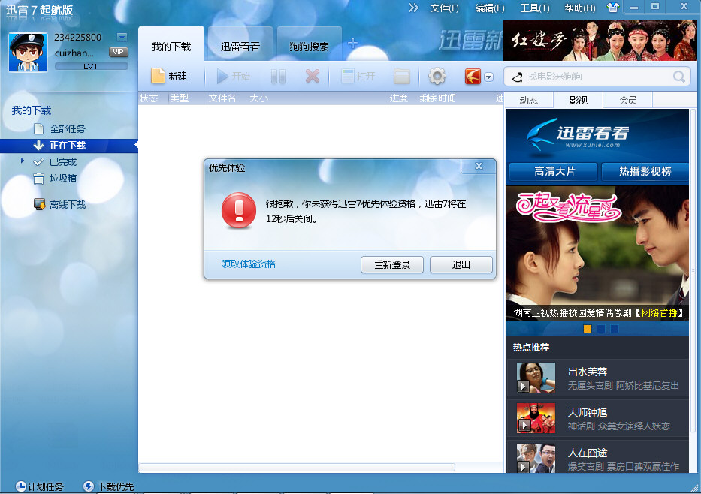Click the 天师钟馗 title text
The image size is (701, 494).
click(587, 412)
